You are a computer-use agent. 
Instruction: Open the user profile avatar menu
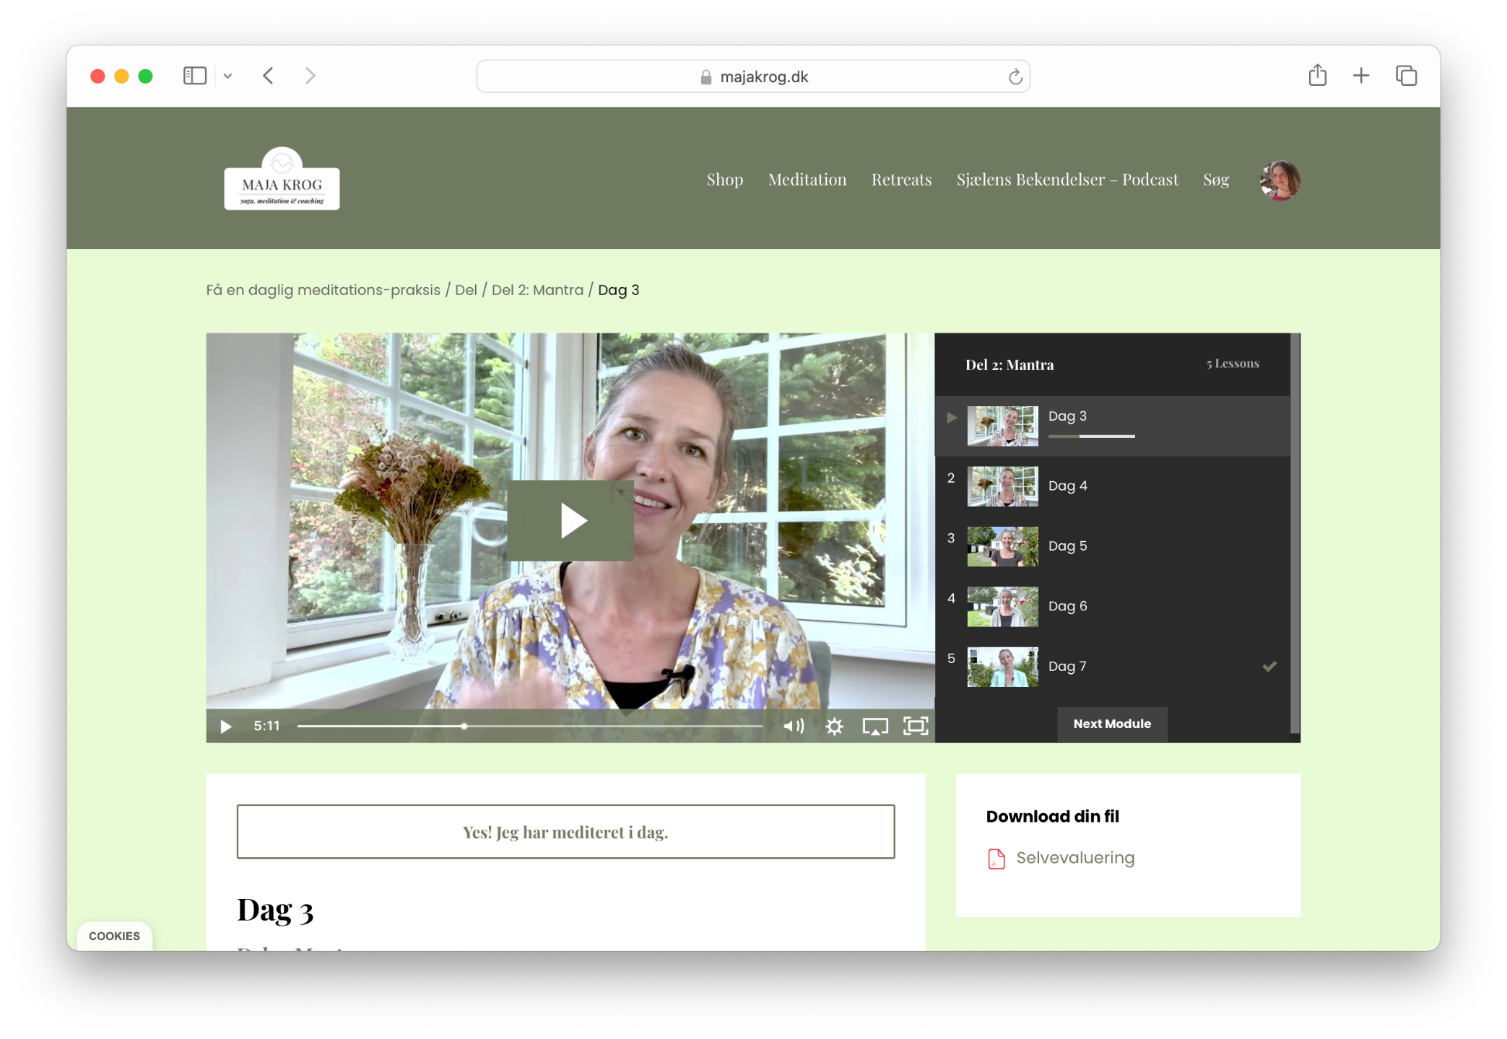[1280, 180]
